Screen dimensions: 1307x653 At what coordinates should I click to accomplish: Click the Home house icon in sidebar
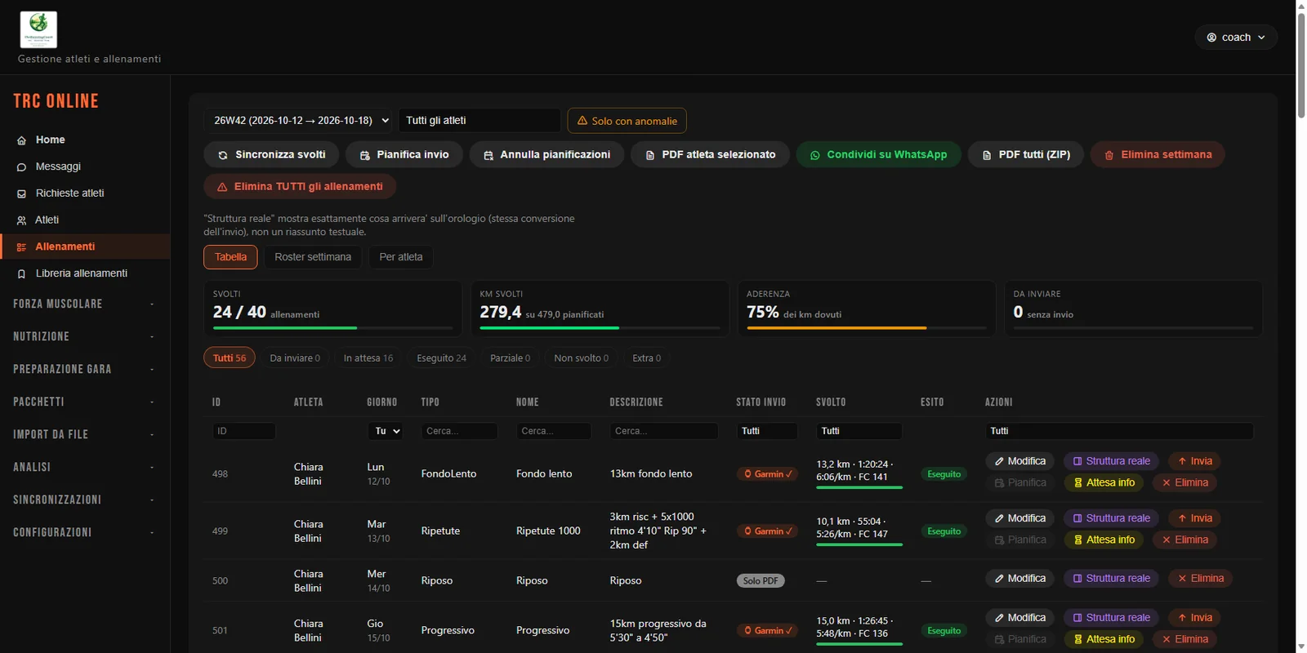(21, 140)
